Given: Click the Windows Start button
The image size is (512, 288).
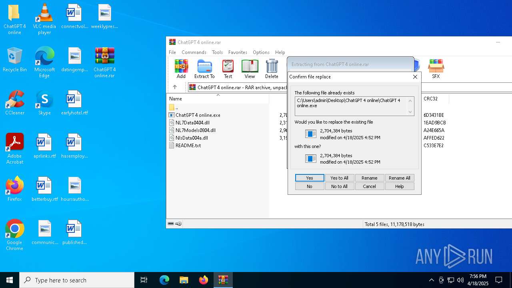Looking at the screenshot, I should (x=10, y=280).
